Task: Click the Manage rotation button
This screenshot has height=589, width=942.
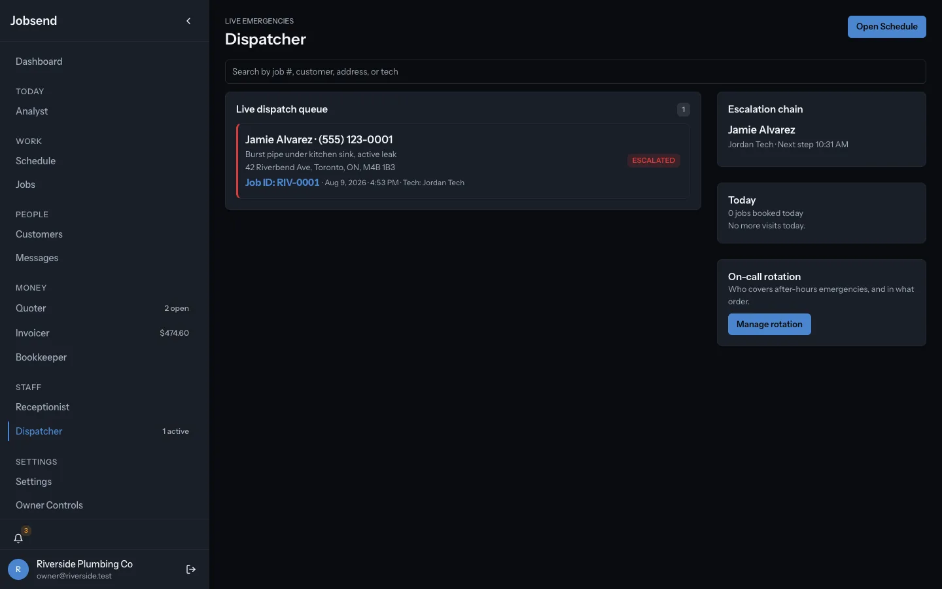Action: click(x=769, y=325)
